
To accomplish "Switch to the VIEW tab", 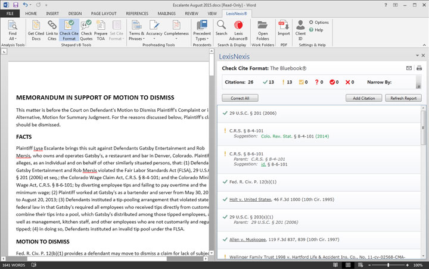I will pyautogui.click(x=212, y=14).
